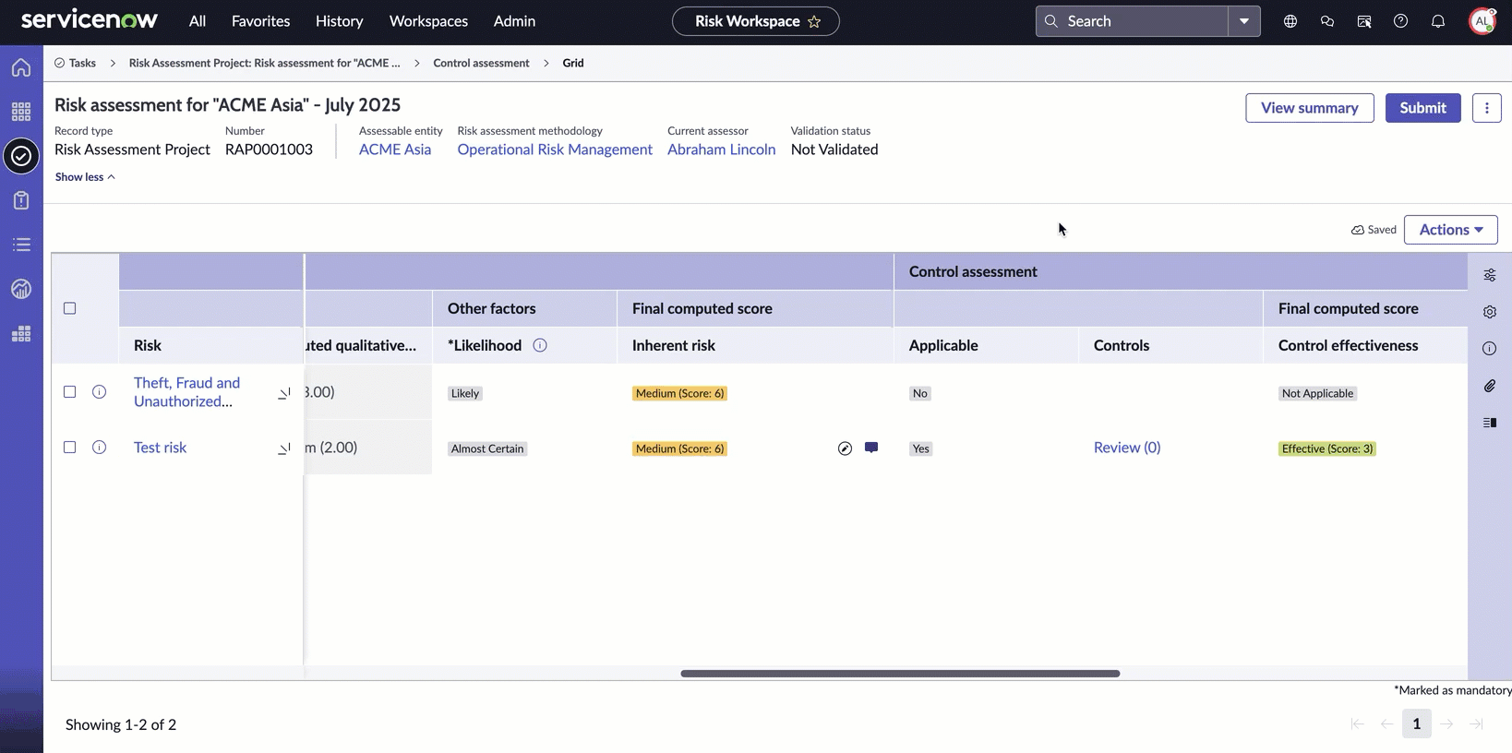1512x753 pixels.
Task: Open the compass icon in Test risk row
Action: pos(845,448)
